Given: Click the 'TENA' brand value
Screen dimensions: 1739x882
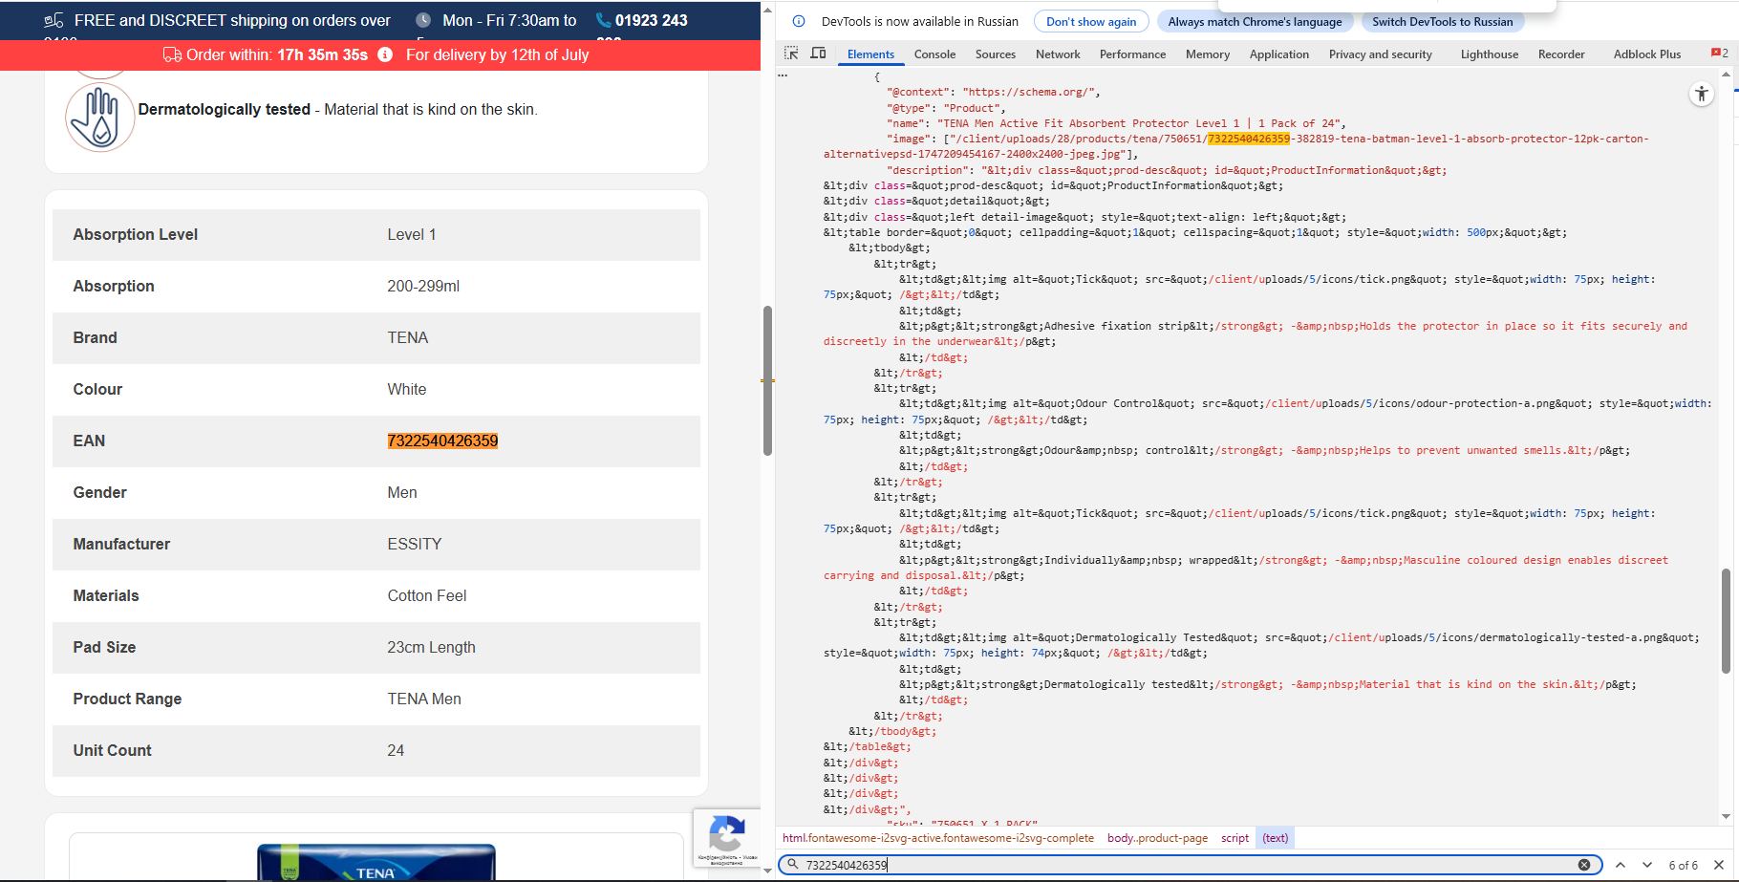Looking at the screenshot, I should (408, 337).
